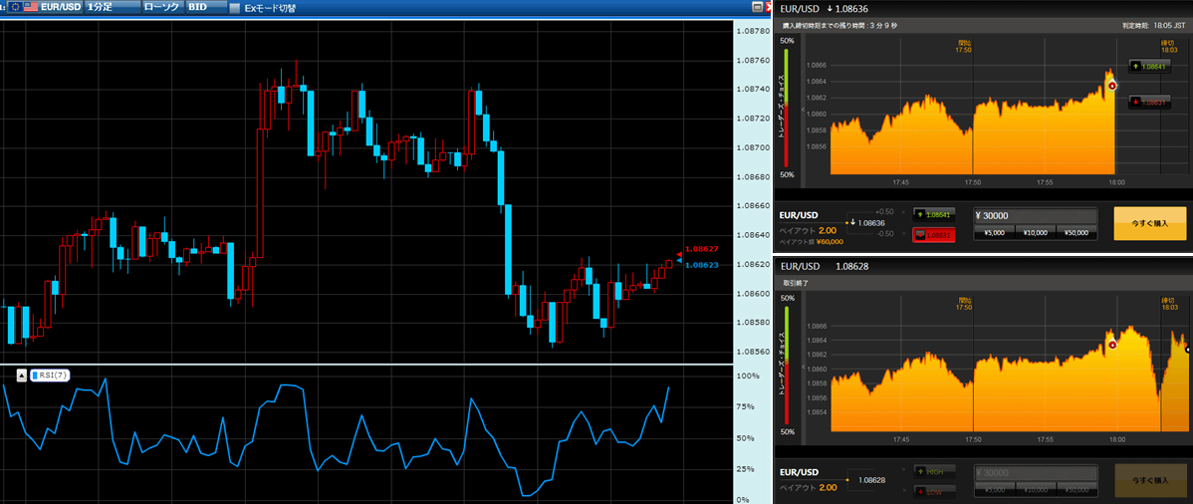Collapse the trader's choice bar in upper panel
This screenshot has height=504, width=1193.
point(801,110)
